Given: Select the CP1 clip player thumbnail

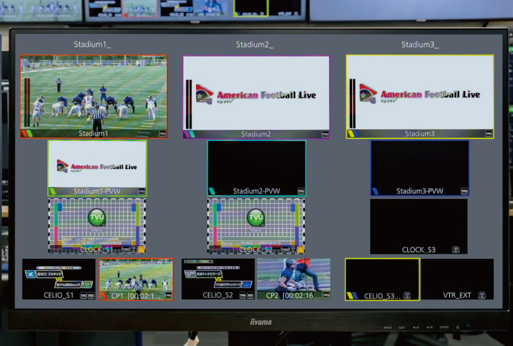Looking at the screenshot, I should pyautogui.click(x=136, y=278).
